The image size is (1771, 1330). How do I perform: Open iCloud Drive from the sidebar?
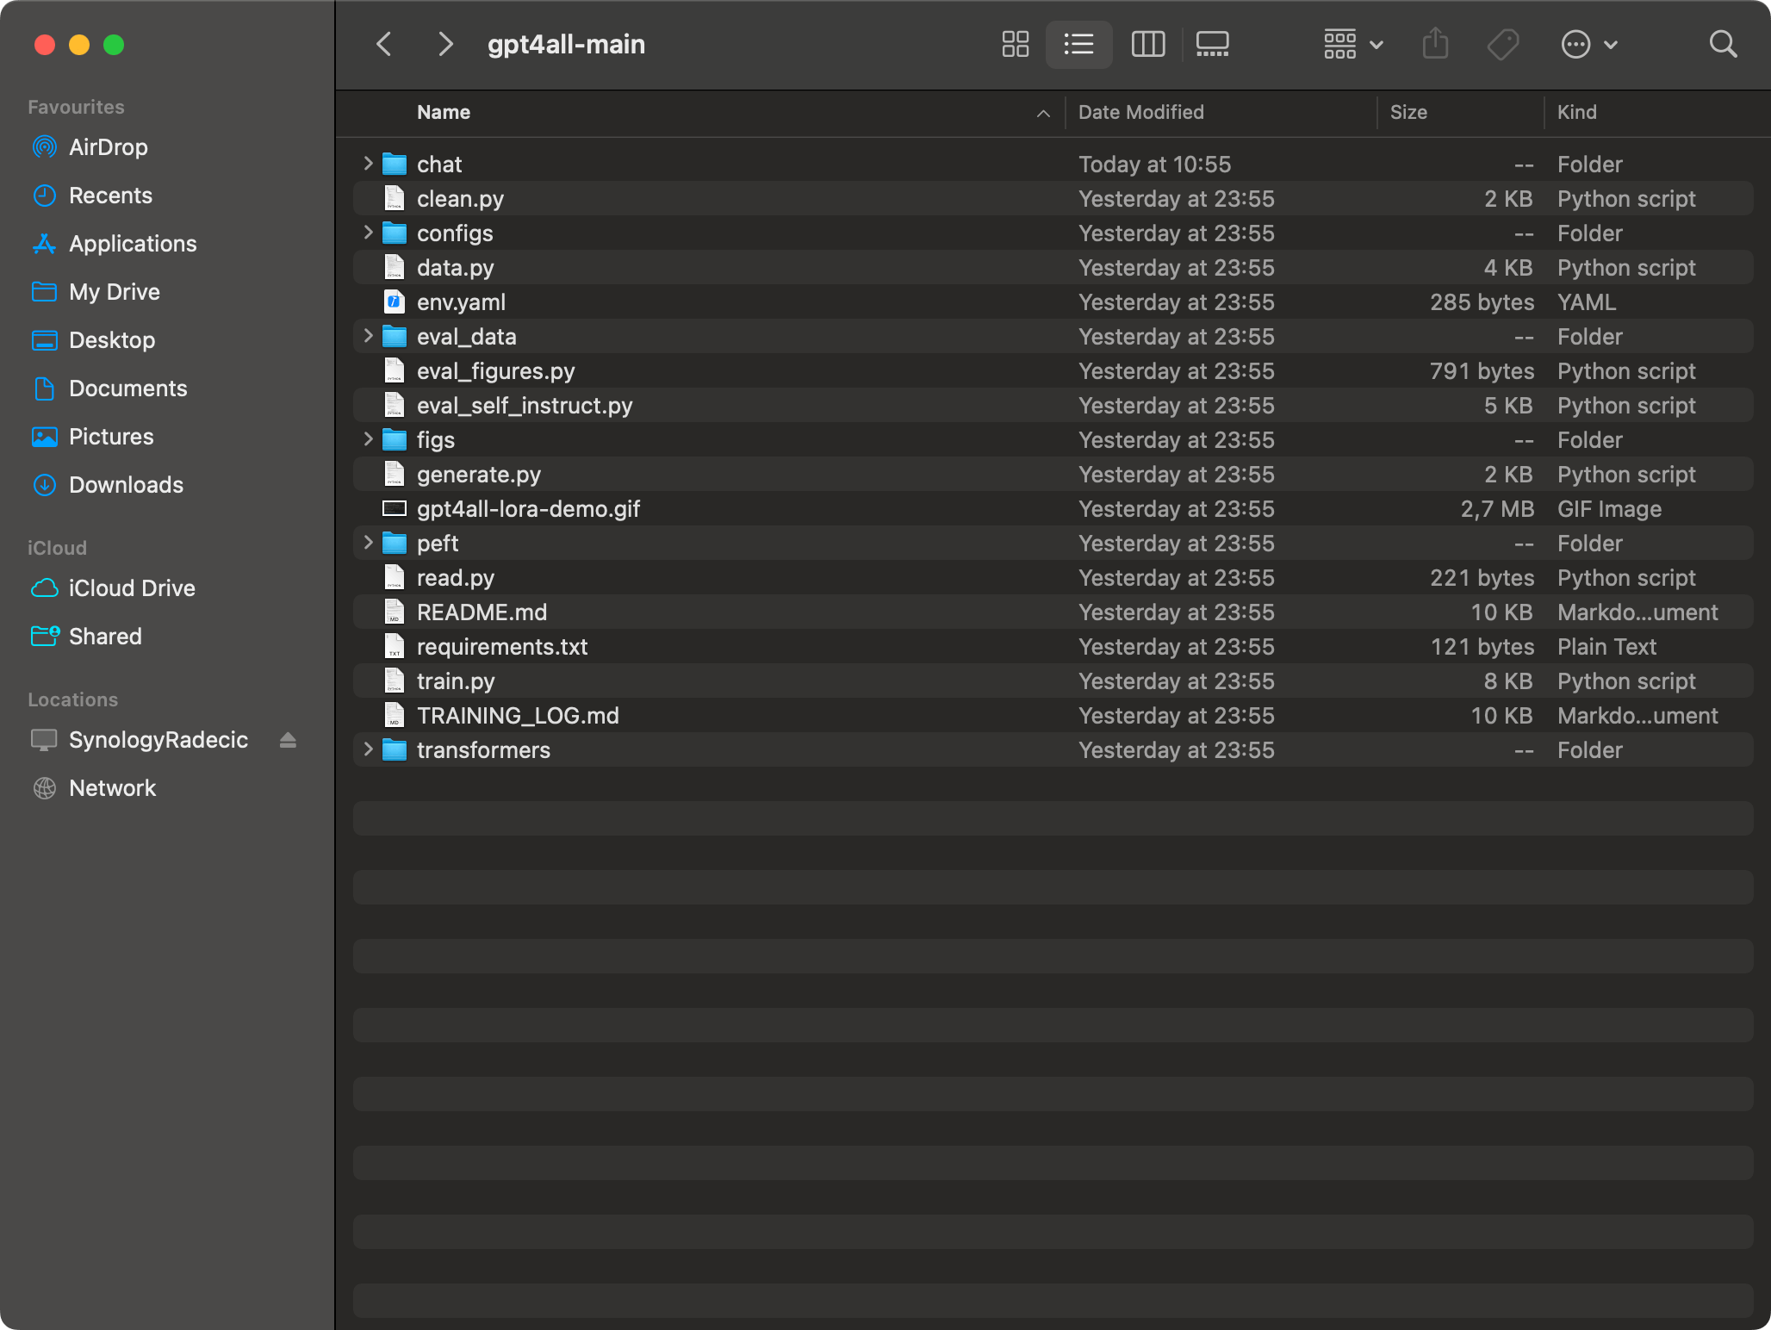[x=132, y=588]
